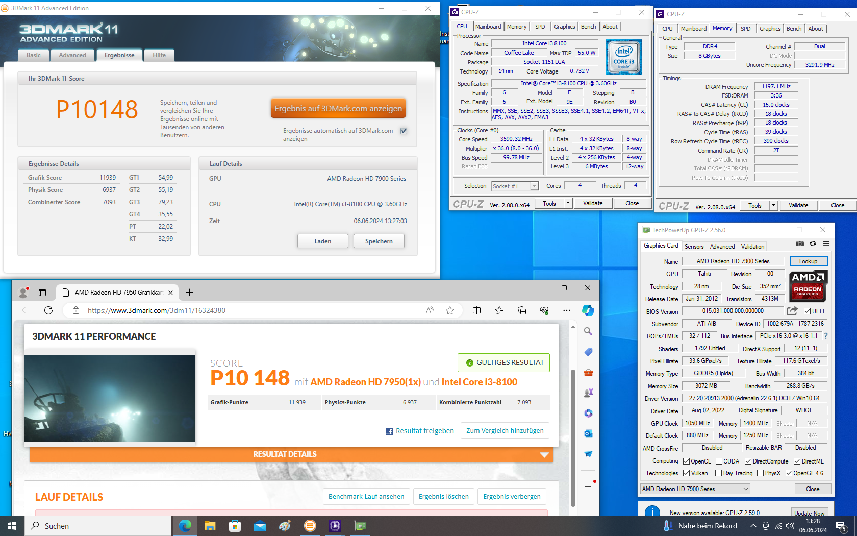Screen dimensions: 857x536
Task: Toggle the PhysX checkbox
Action: coord(761,473)
